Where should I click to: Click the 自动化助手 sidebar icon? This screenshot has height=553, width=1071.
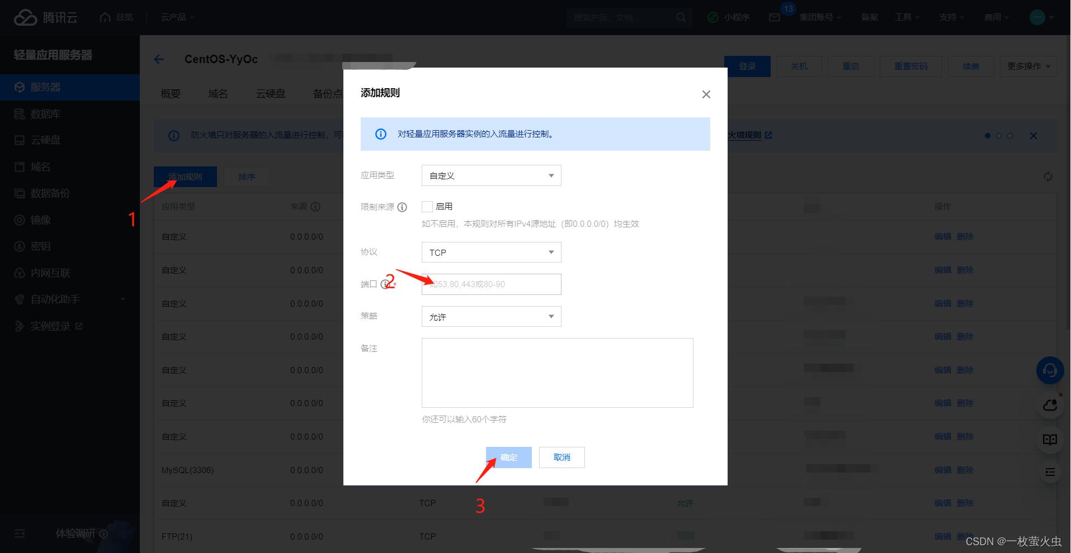20,299
